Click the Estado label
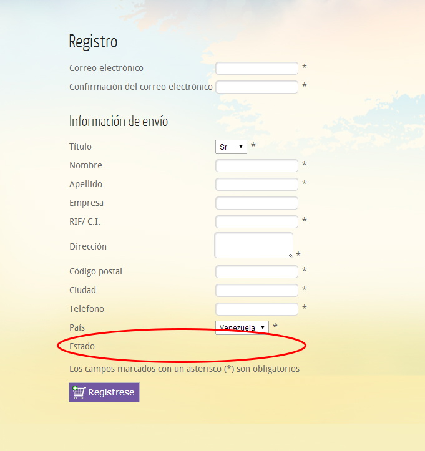The width and height of the screenshot is (425, 451). pos(82,346)
